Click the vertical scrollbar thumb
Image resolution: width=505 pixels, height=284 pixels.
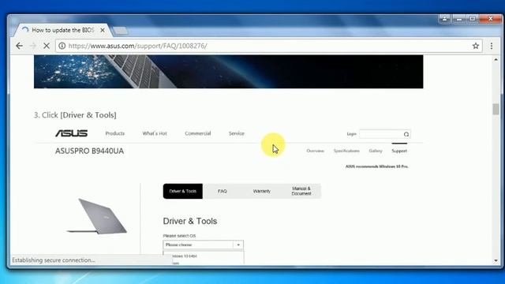pos(496,109)
